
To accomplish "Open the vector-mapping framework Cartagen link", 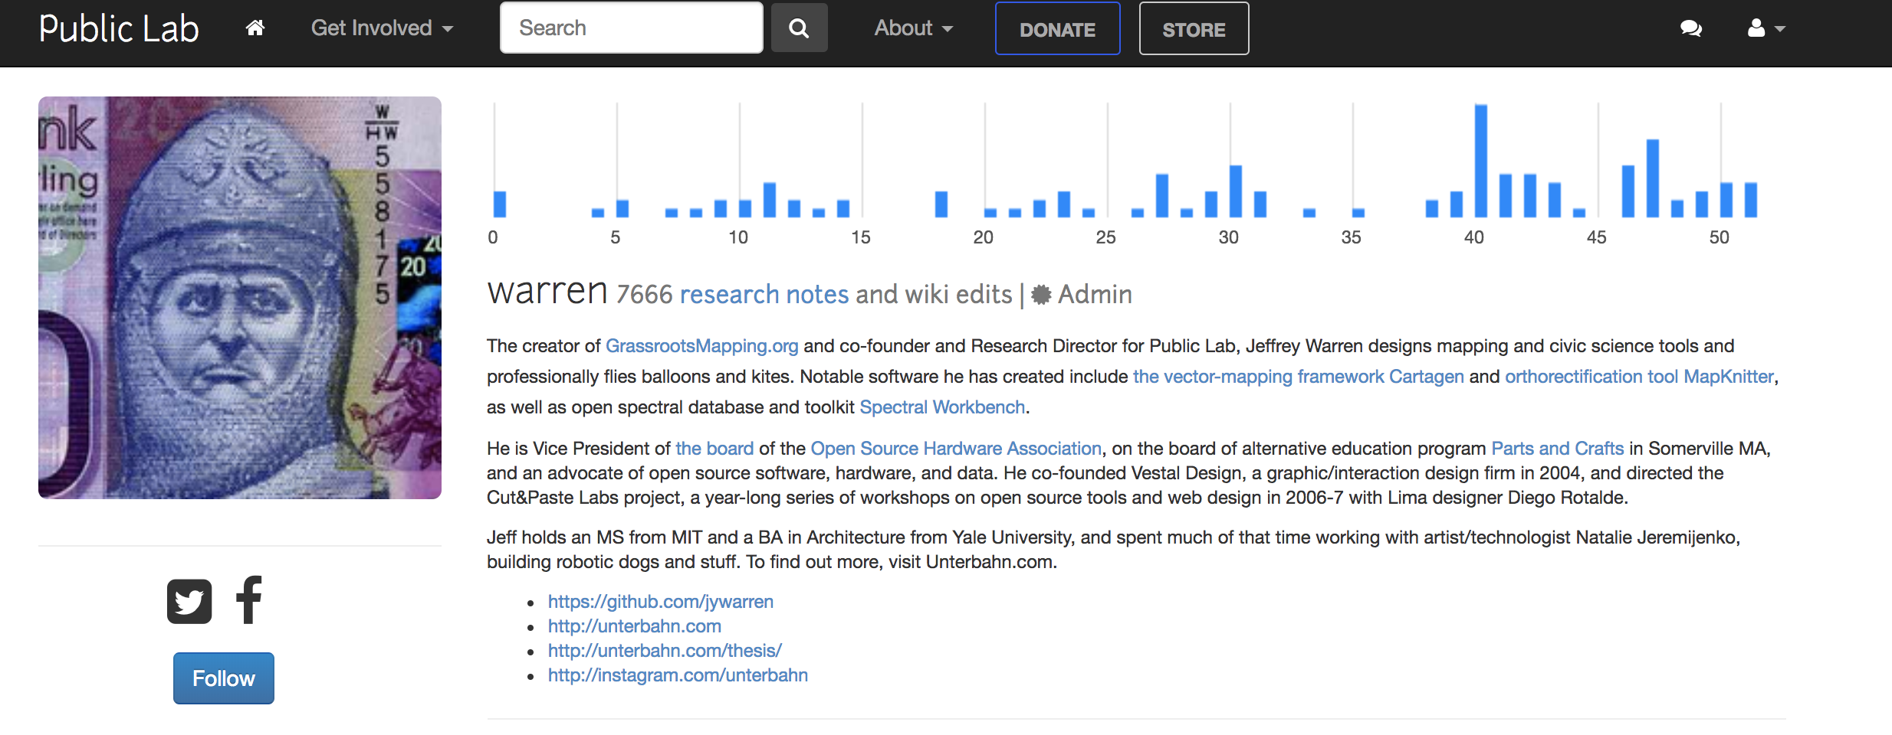I will [1298, 377].
